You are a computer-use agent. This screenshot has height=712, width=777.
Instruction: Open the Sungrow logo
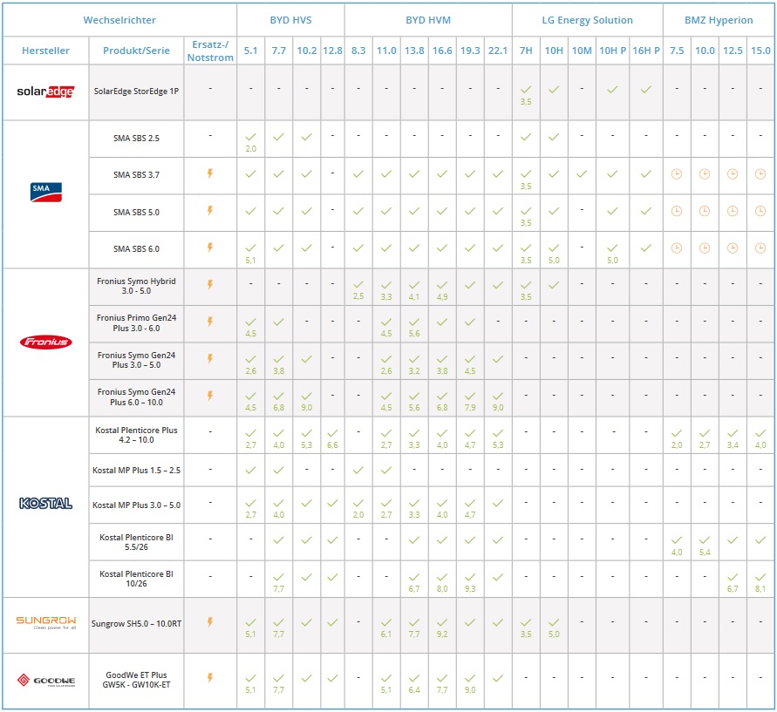(45, 622)
